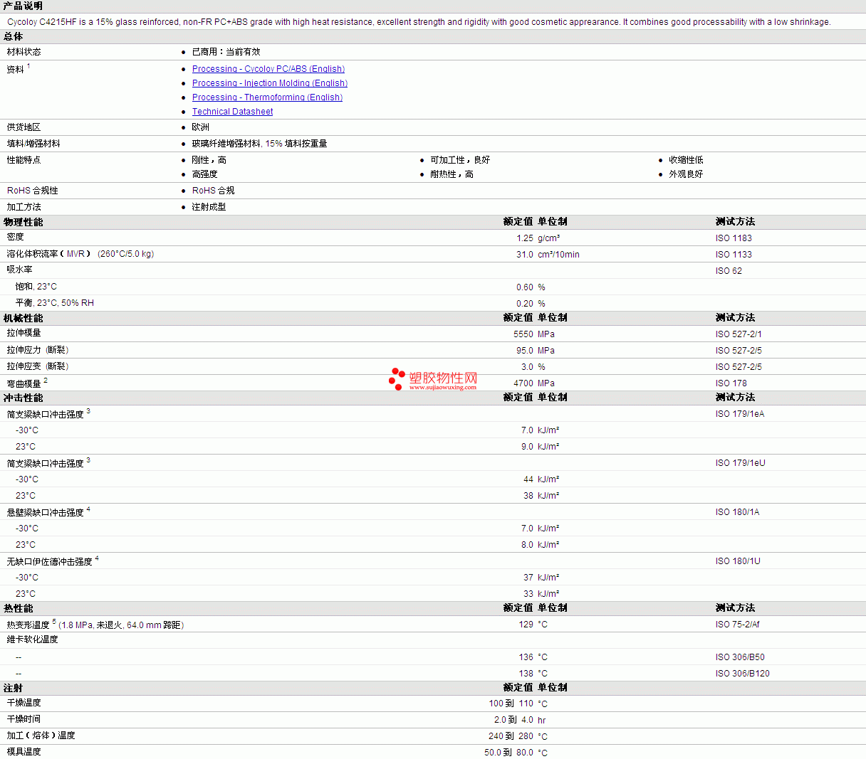
Task: Click the ISO 180/1A test method
Action: point(737,512)
